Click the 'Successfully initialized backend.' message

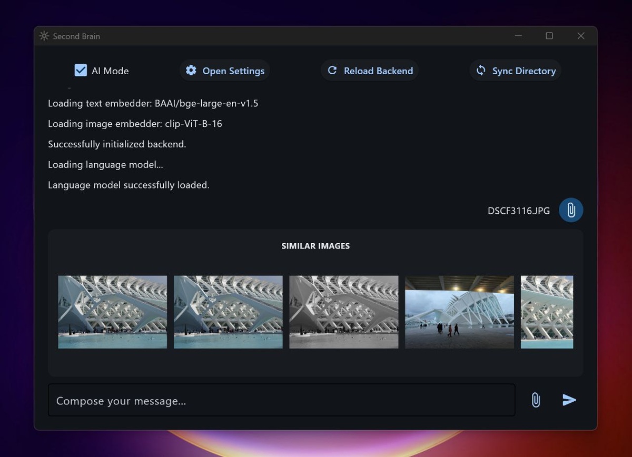(x=117, y=144)
